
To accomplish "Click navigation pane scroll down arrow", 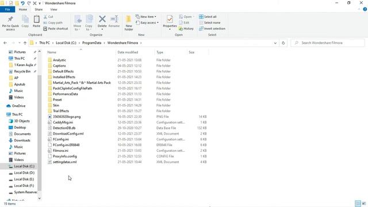I will (x=40, y=198).
